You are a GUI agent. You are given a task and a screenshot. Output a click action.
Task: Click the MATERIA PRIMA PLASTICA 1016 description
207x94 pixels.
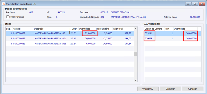(x=50, y=44)
